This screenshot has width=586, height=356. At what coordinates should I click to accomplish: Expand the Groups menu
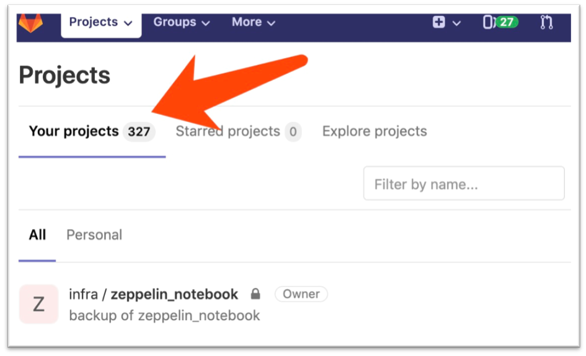(181, 22)
